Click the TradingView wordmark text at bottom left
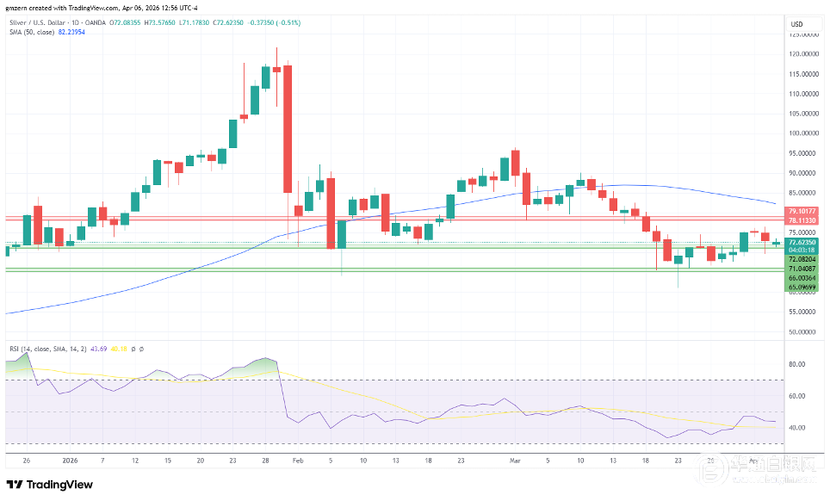 [58, 485]
